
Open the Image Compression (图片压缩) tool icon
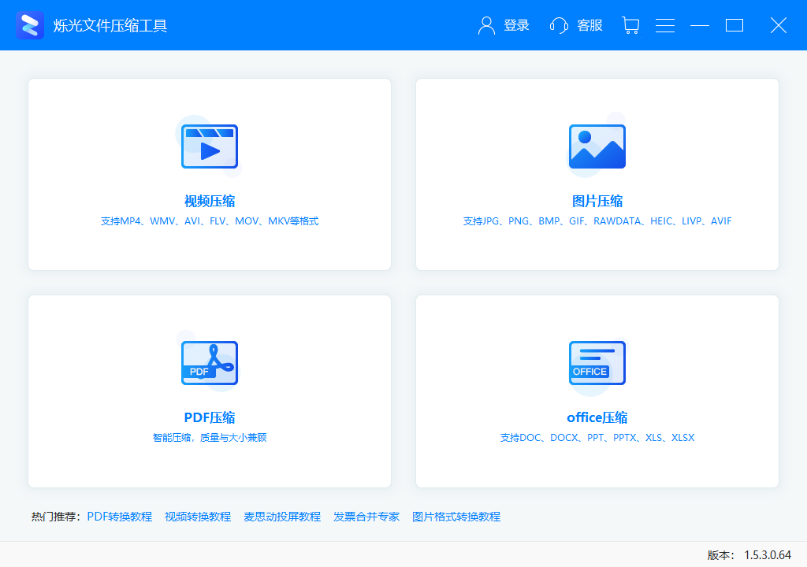[x=597, y=146]
